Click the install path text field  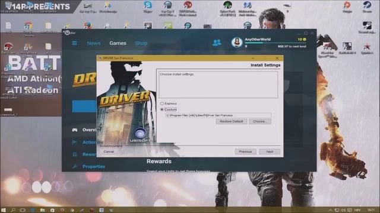coord(218,115)
